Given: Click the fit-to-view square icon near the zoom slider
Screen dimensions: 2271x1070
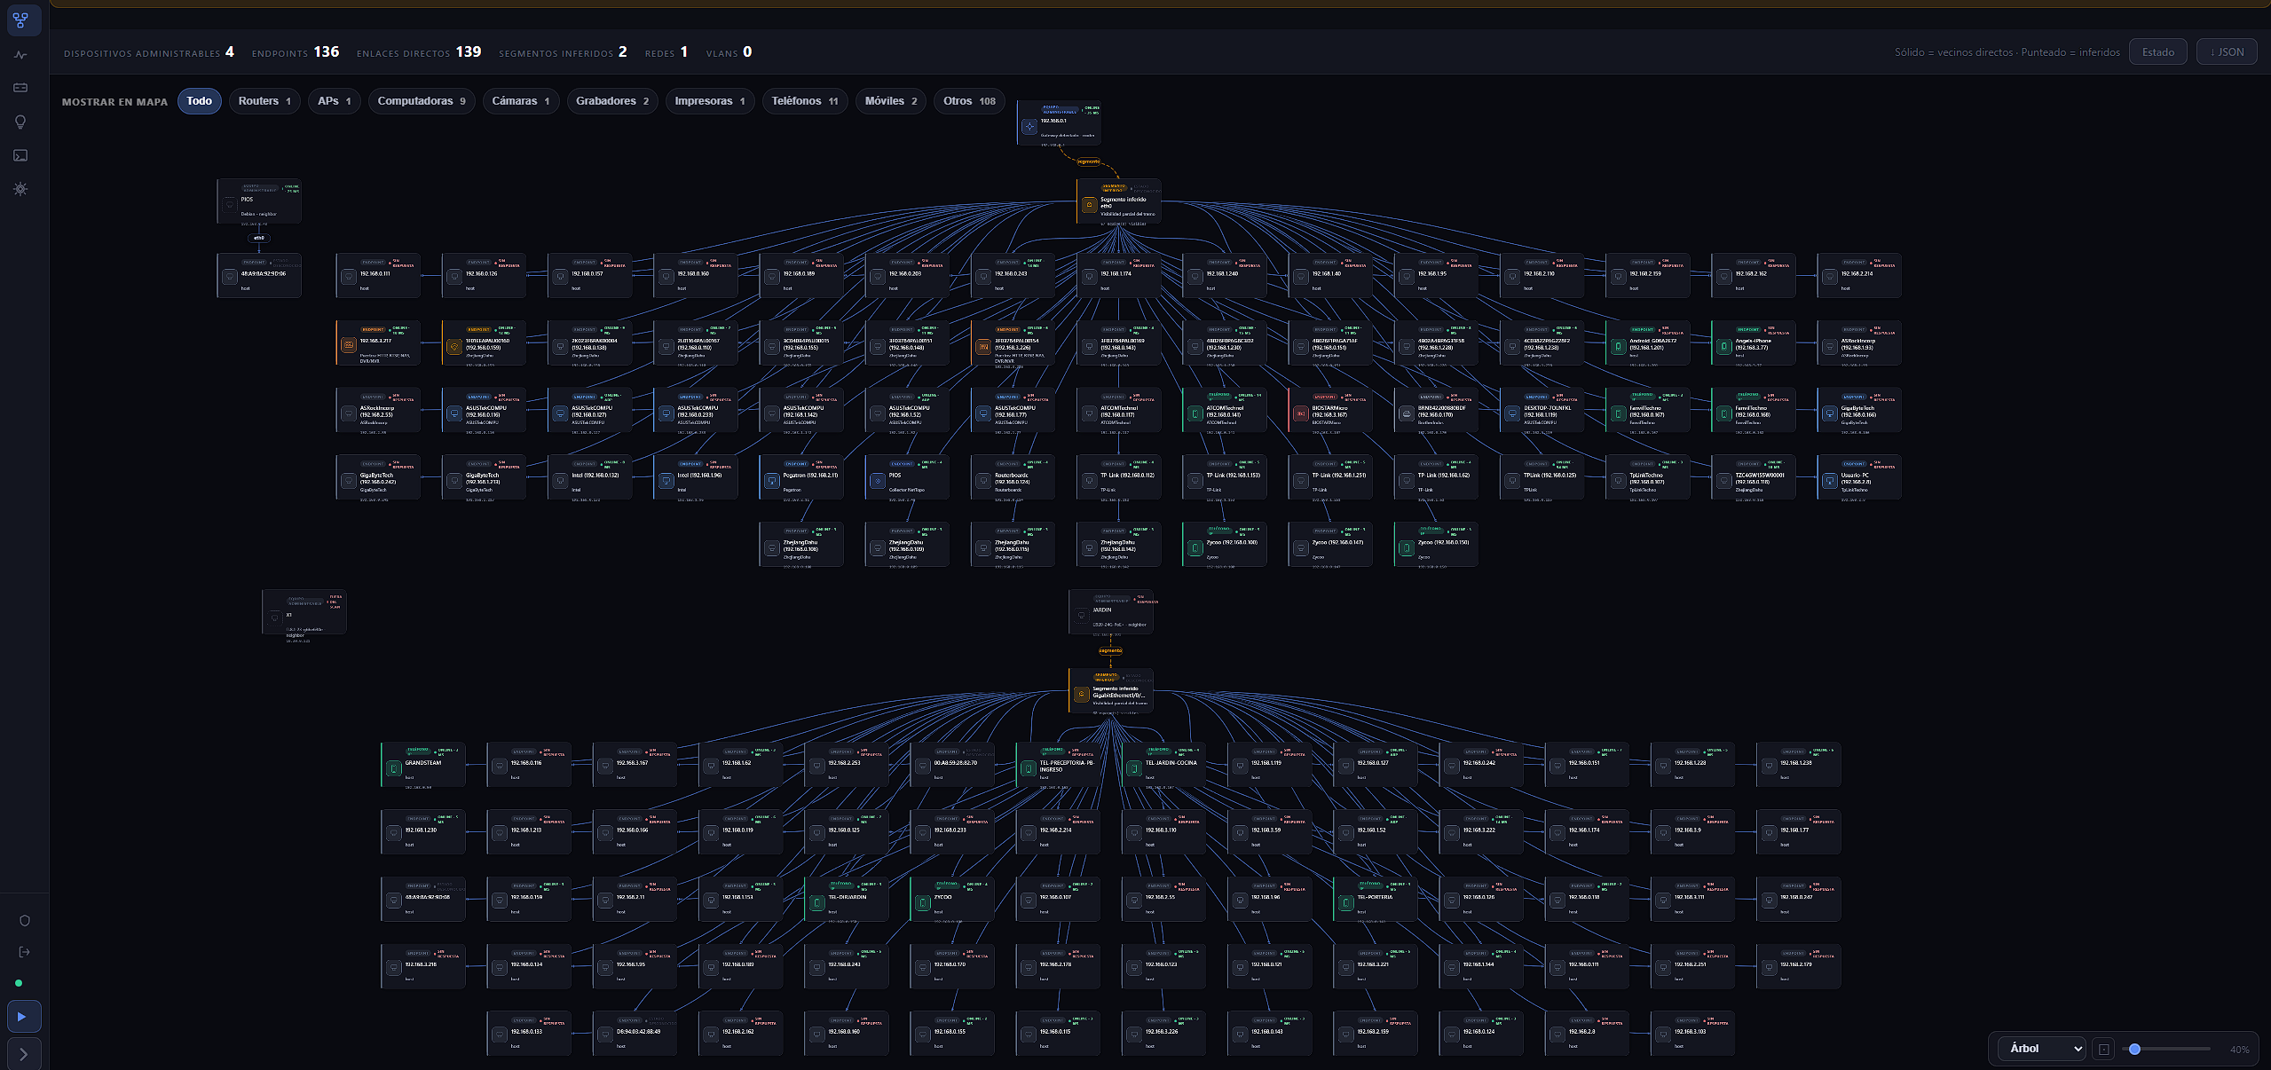Looking at the screenshot, I should point(2103,1049).
